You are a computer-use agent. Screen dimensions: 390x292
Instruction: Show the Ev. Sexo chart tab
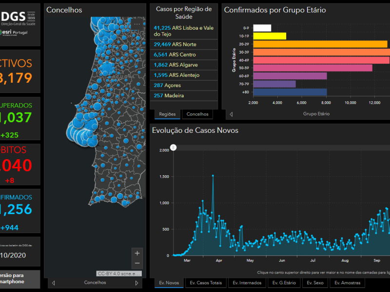tap(315, 283)
